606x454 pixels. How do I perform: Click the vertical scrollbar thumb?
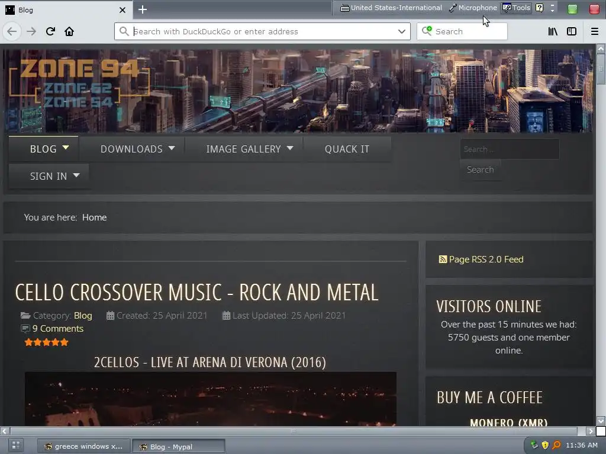tap(601, 69)
